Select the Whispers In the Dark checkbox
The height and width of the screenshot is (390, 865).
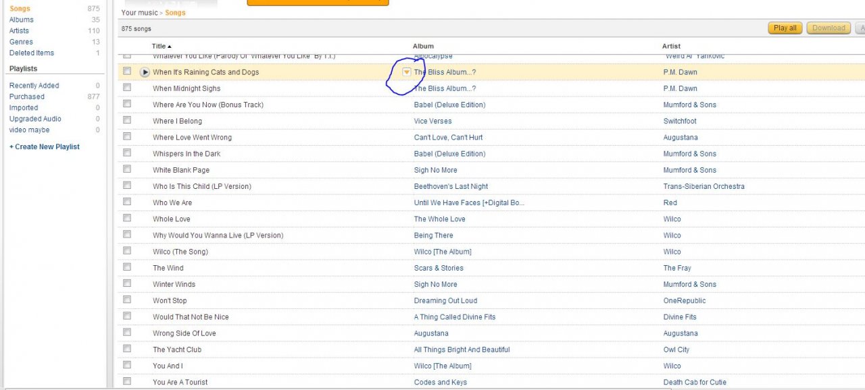[127, 153]
